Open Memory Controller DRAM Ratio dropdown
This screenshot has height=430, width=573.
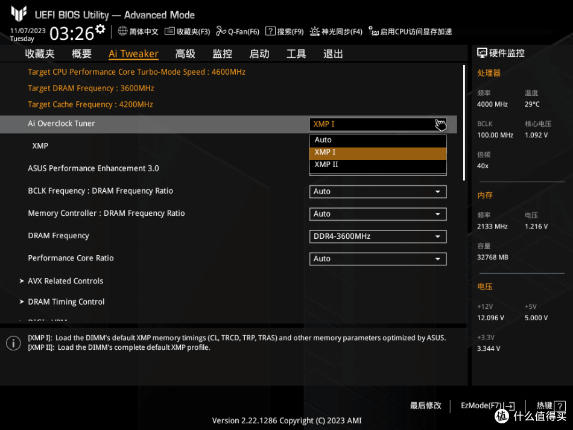[x=378, y=214]
